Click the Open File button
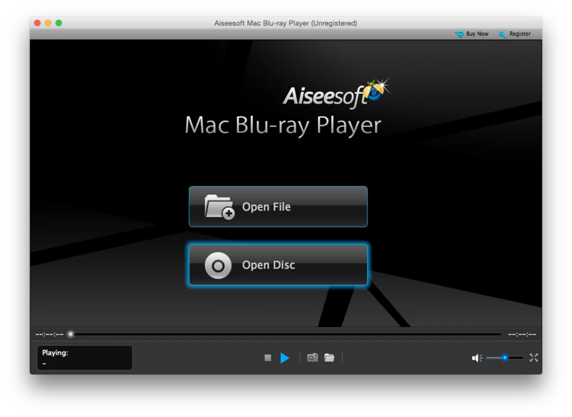This screenshot has height=417, width=572. click(278, 206)
